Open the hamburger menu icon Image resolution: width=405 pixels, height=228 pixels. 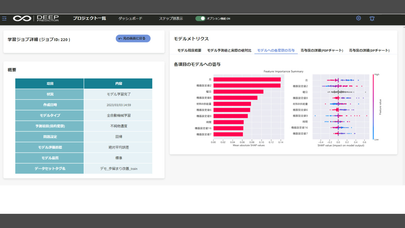point(4,19)
